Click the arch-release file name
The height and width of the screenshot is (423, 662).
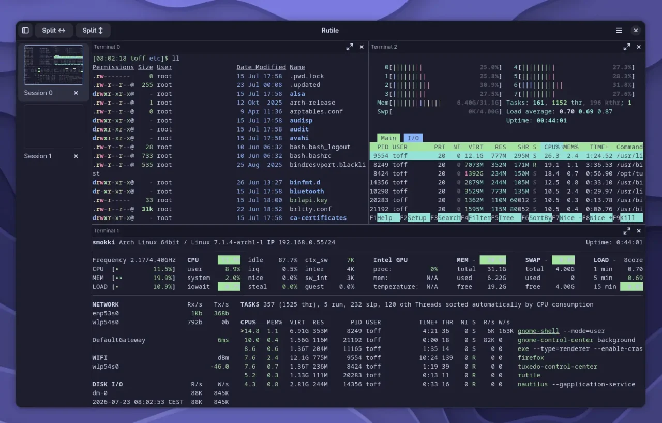coord(312,103)
